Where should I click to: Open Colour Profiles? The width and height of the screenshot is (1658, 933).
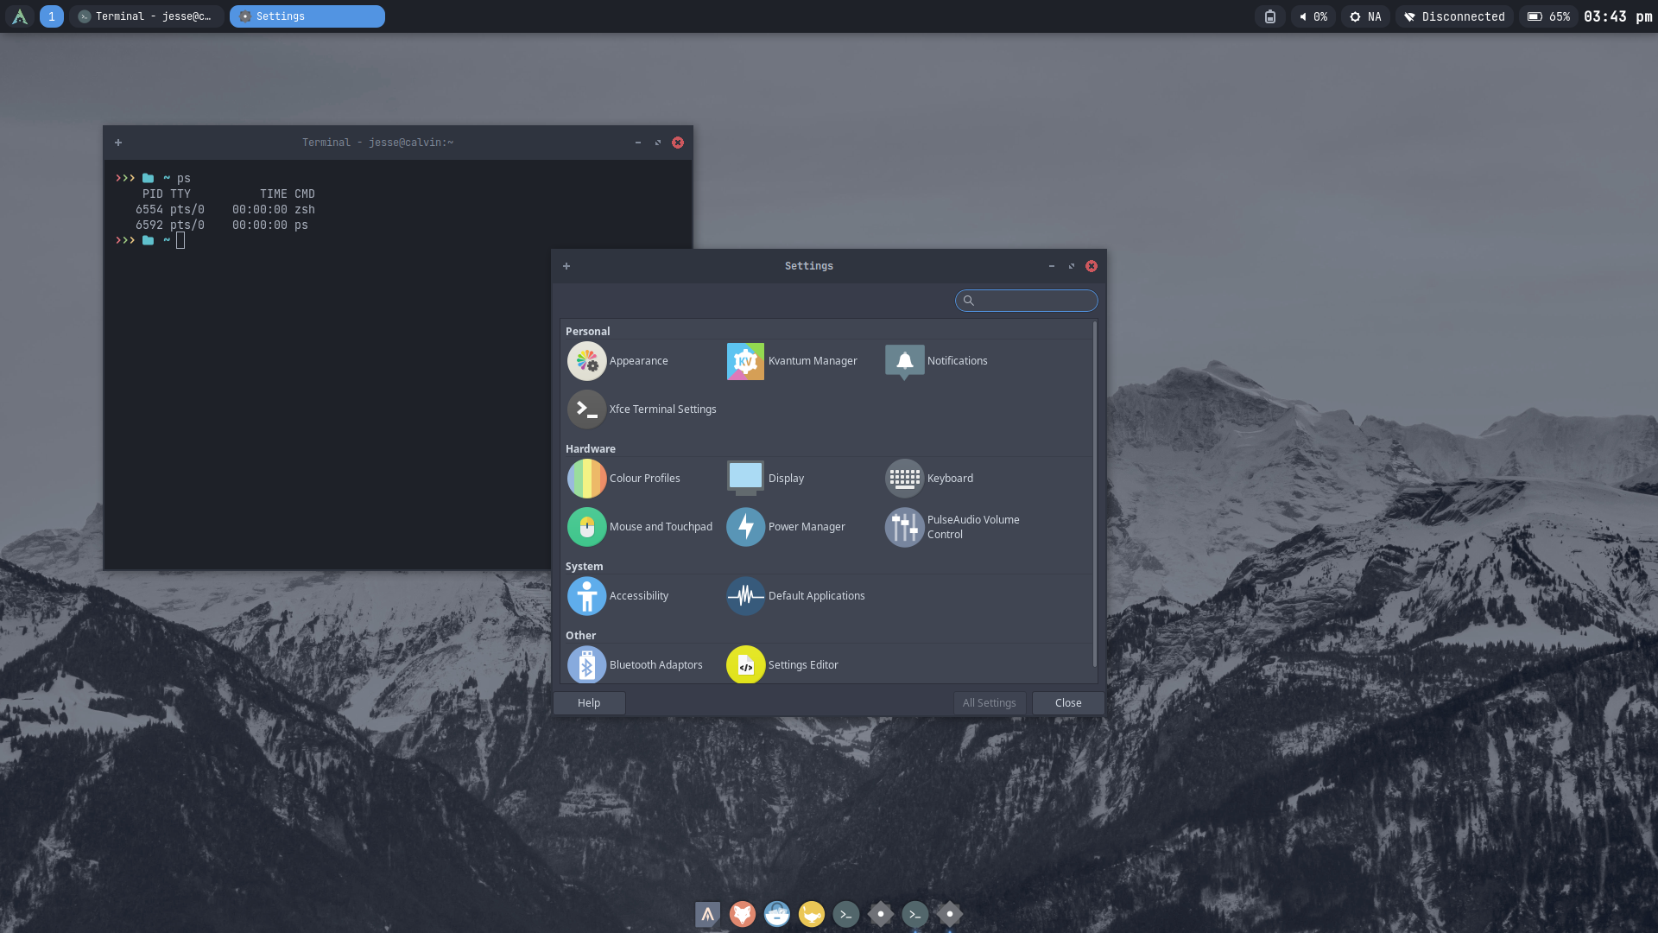tap(624, 479)
